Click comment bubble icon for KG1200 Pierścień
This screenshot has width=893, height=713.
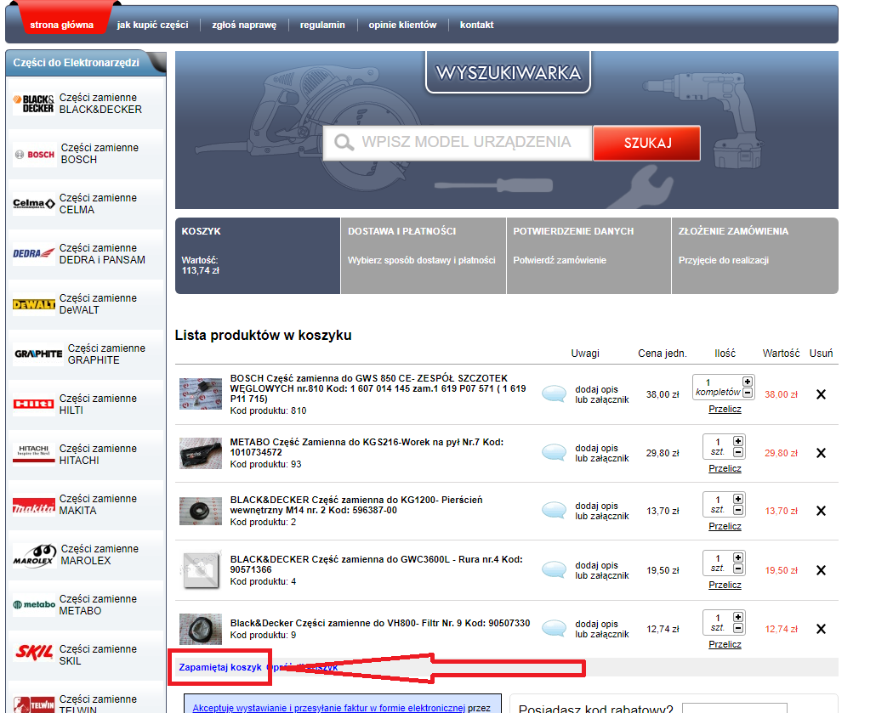click(555, 511)
